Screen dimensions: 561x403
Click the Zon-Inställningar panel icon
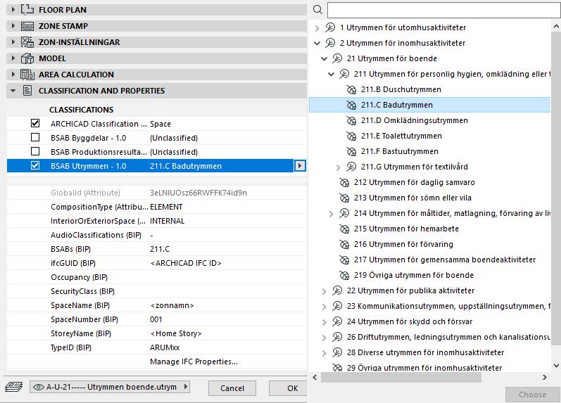[x=27, y=42]
